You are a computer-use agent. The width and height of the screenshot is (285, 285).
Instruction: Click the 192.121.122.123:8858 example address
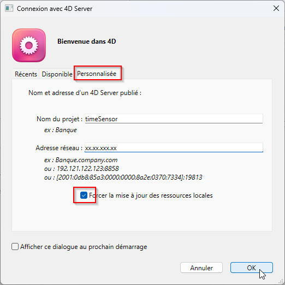88,169
